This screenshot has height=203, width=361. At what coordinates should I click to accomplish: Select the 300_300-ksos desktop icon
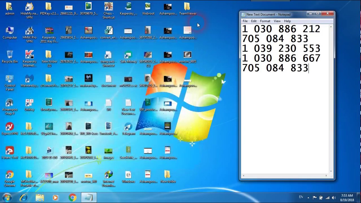coord(89,129)
